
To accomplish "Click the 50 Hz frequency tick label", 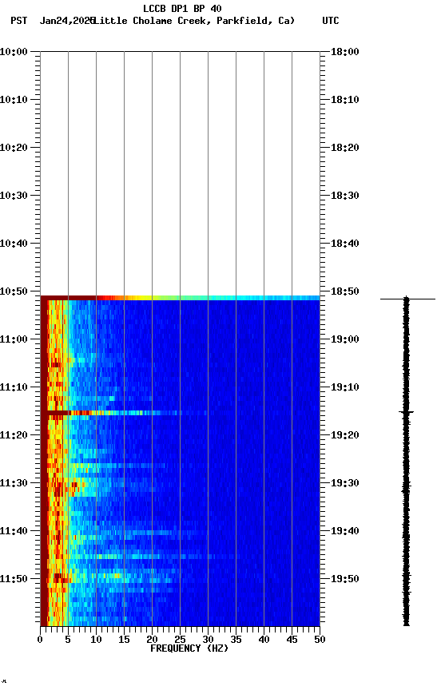I will pyautogui.click(x=320, y=640).
